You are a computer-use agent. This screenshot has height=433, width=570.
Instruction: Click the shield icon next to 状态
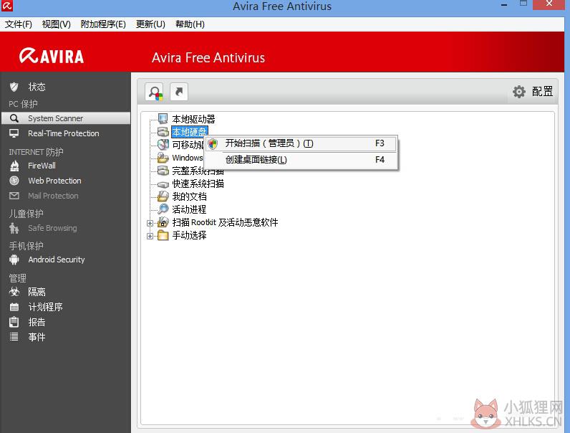[14, 87]
